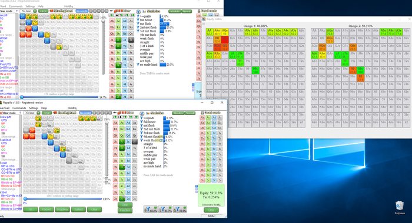412x223 pixels.
Task: Collapse the 'call3bet' group in front sidebar
Action: click(x=1, y=140)
